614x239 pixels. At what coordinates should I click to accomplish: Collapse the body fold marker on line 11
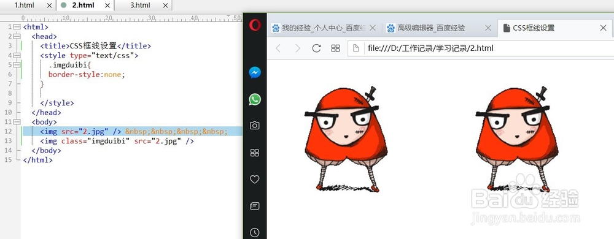point(17,122)
